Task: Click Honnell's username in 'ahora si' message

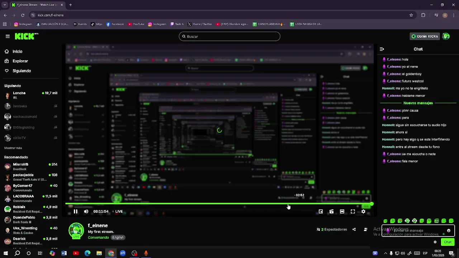Action: (388, 132)
